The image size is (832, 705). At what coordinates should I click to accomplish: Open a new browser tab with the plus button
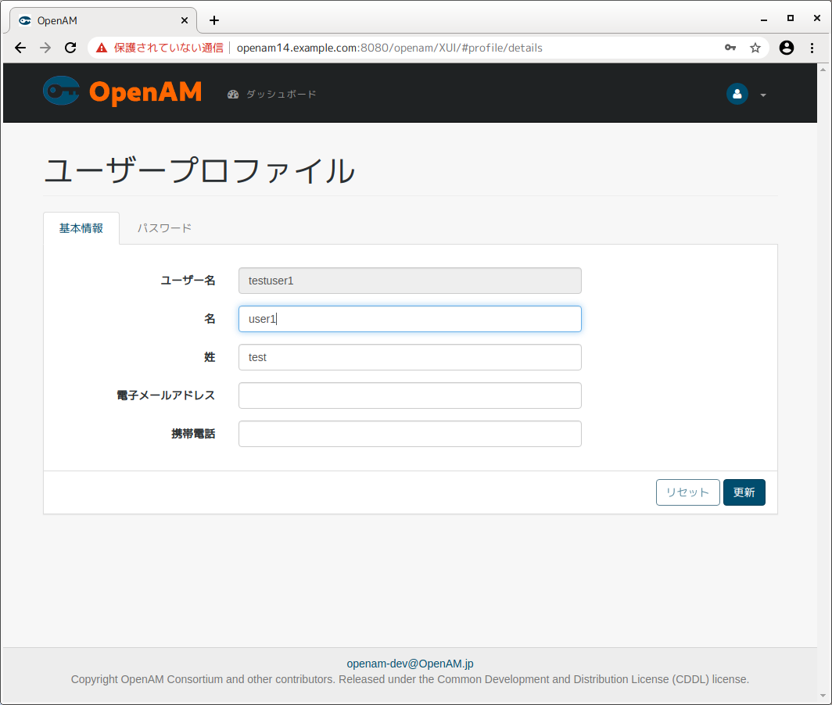point(214,20)
